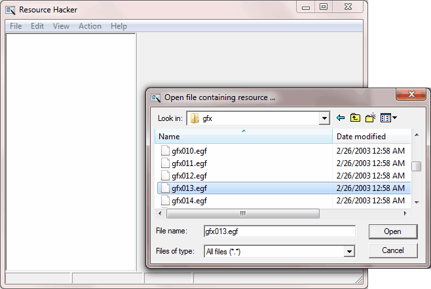The image size is (431, 289).
Task: Click the gfx014.egf file icon
Action: point(165,200)
